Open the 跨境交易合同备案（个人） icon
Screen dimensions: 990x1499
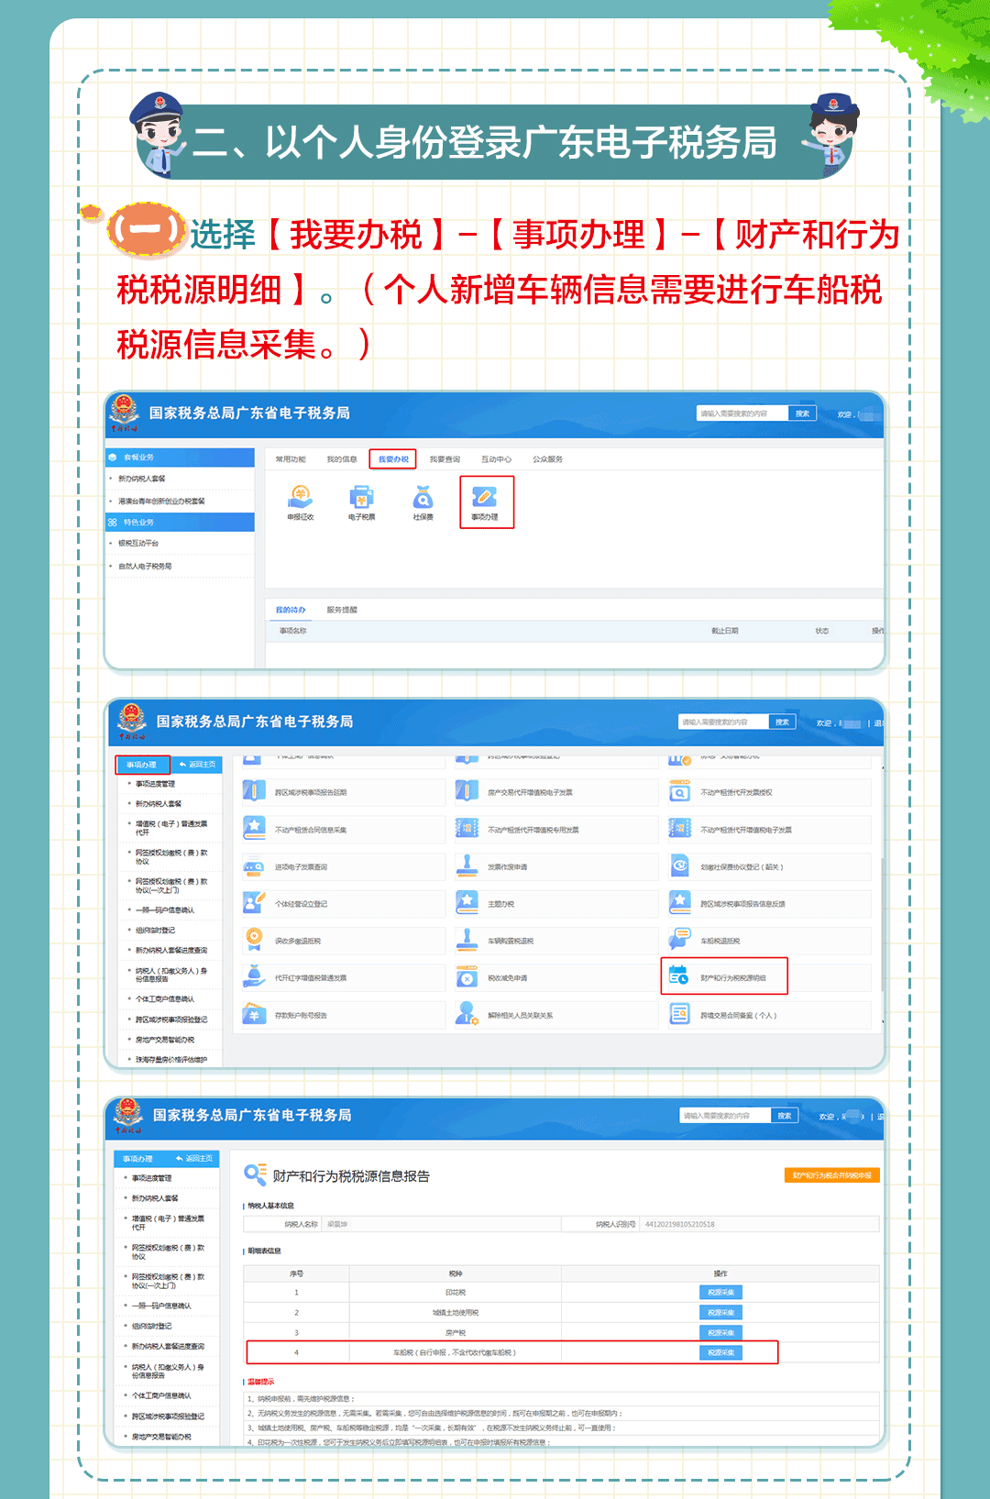[x=679, y=1015]
